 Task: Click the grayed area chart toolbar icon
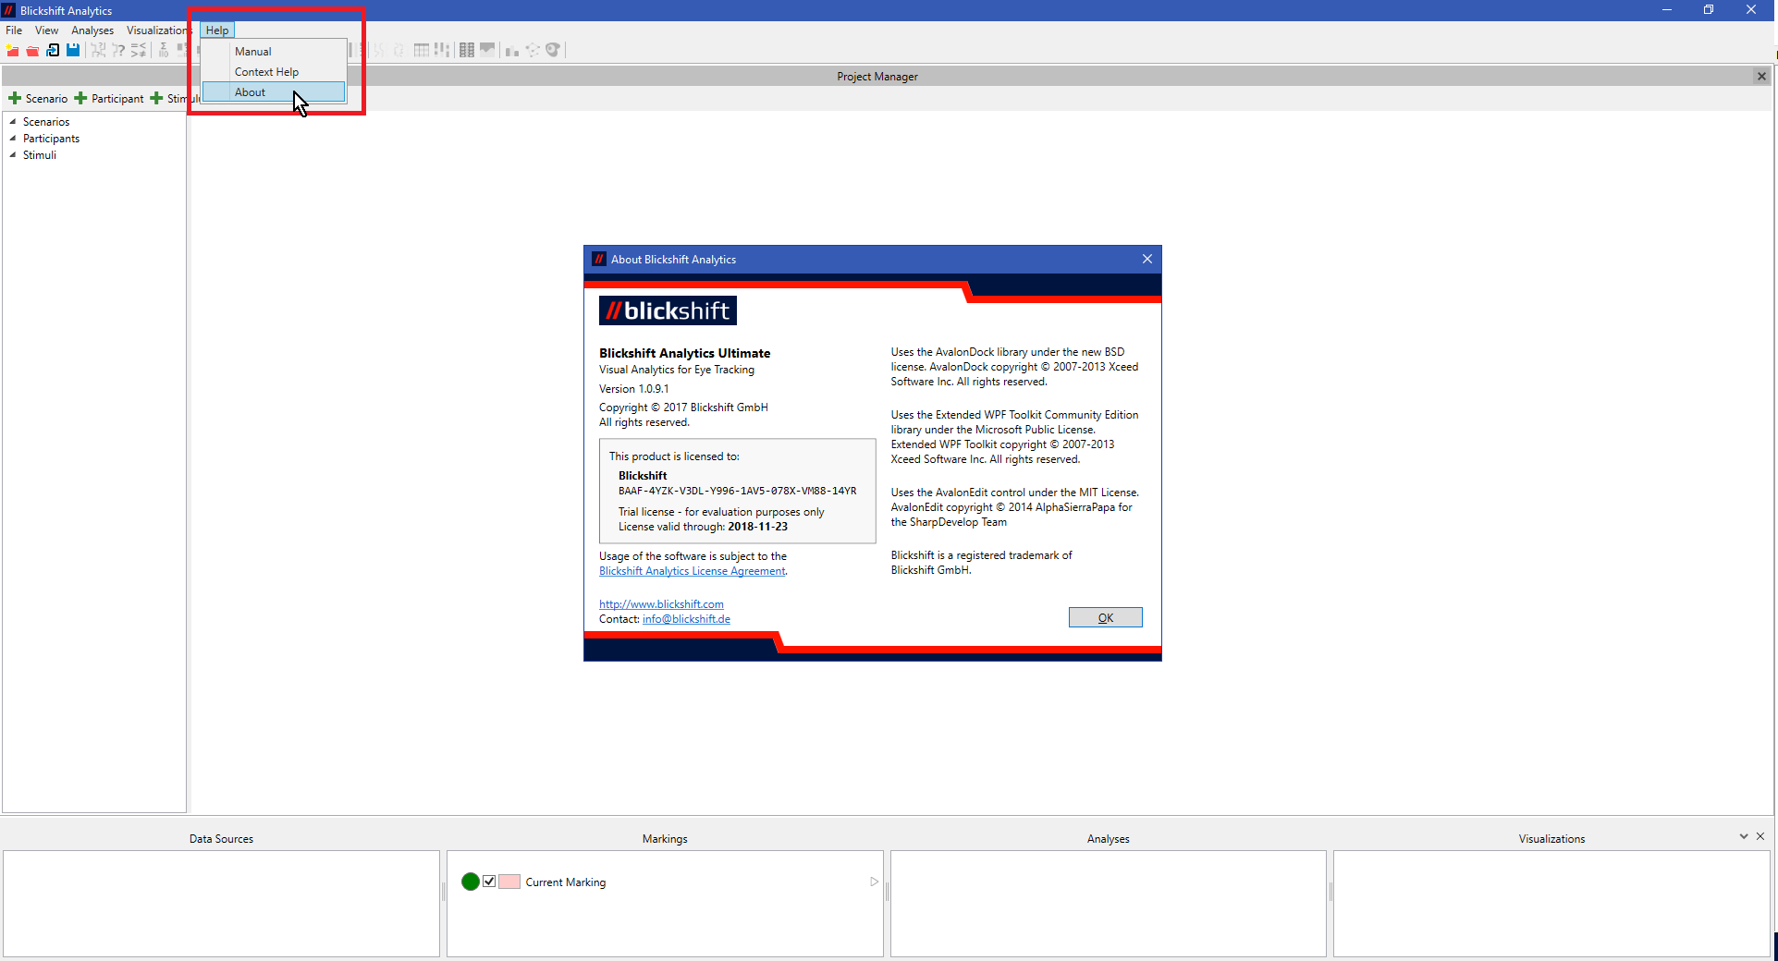tap(487, 50)
